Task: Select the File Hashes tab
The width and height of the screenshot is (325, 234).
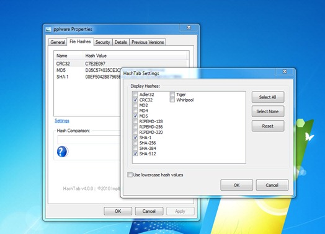Action: pyautogui.click(x=80, y=41)
